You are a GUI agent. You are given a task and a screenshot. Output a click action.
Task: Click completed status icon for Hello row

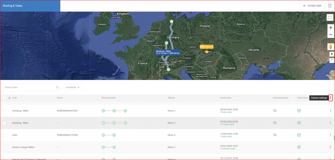[x=299, y=135]
